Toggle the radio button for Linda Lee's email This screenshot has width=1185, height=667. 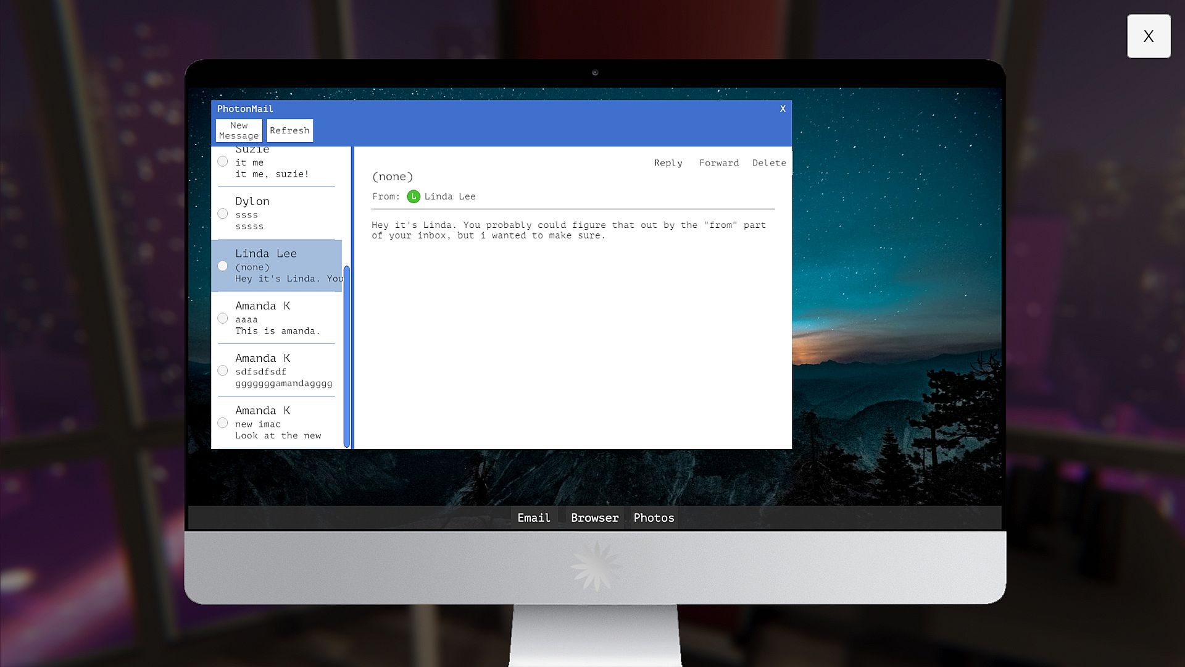coord(223,266)
